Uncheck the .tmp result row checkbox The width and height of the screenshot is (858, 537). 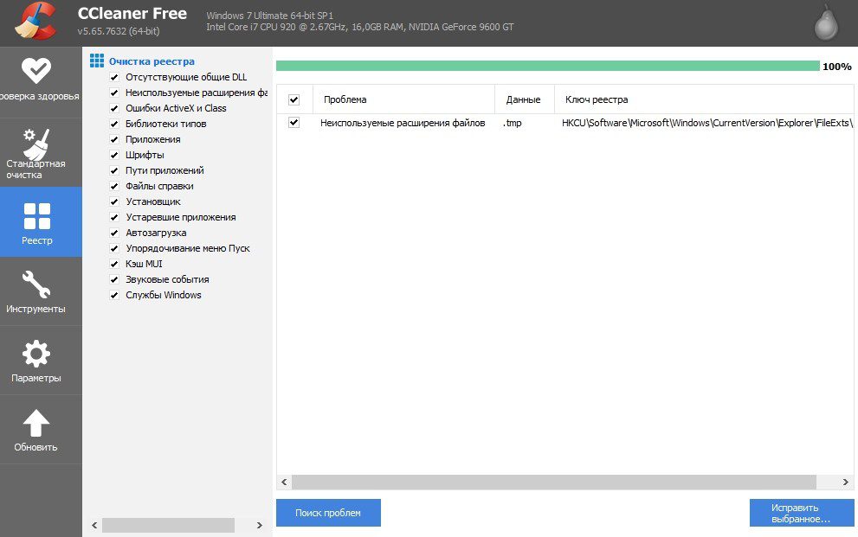pyautogui.click(x=294, y=123)
